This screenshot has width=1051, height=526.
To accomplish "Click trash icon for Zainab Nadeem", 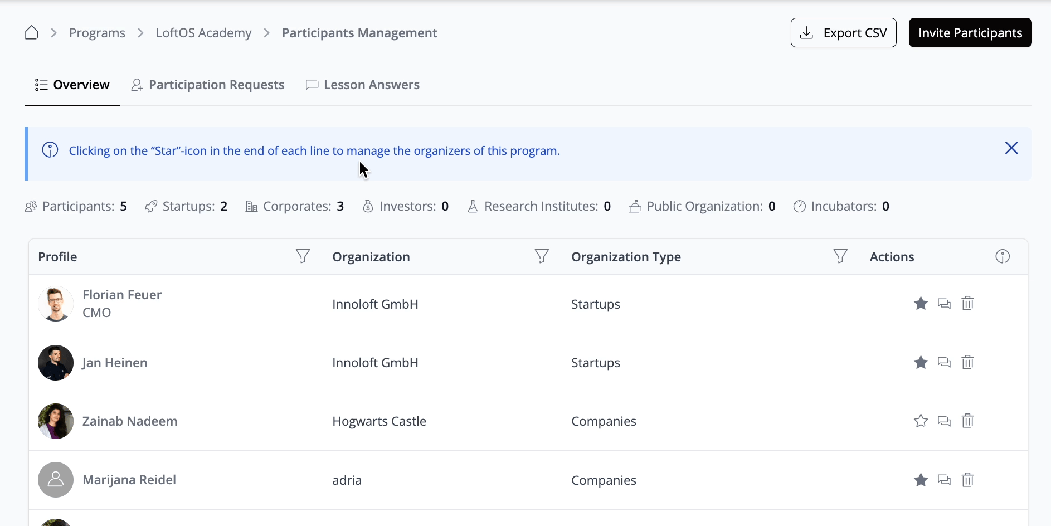I will 967,421.
